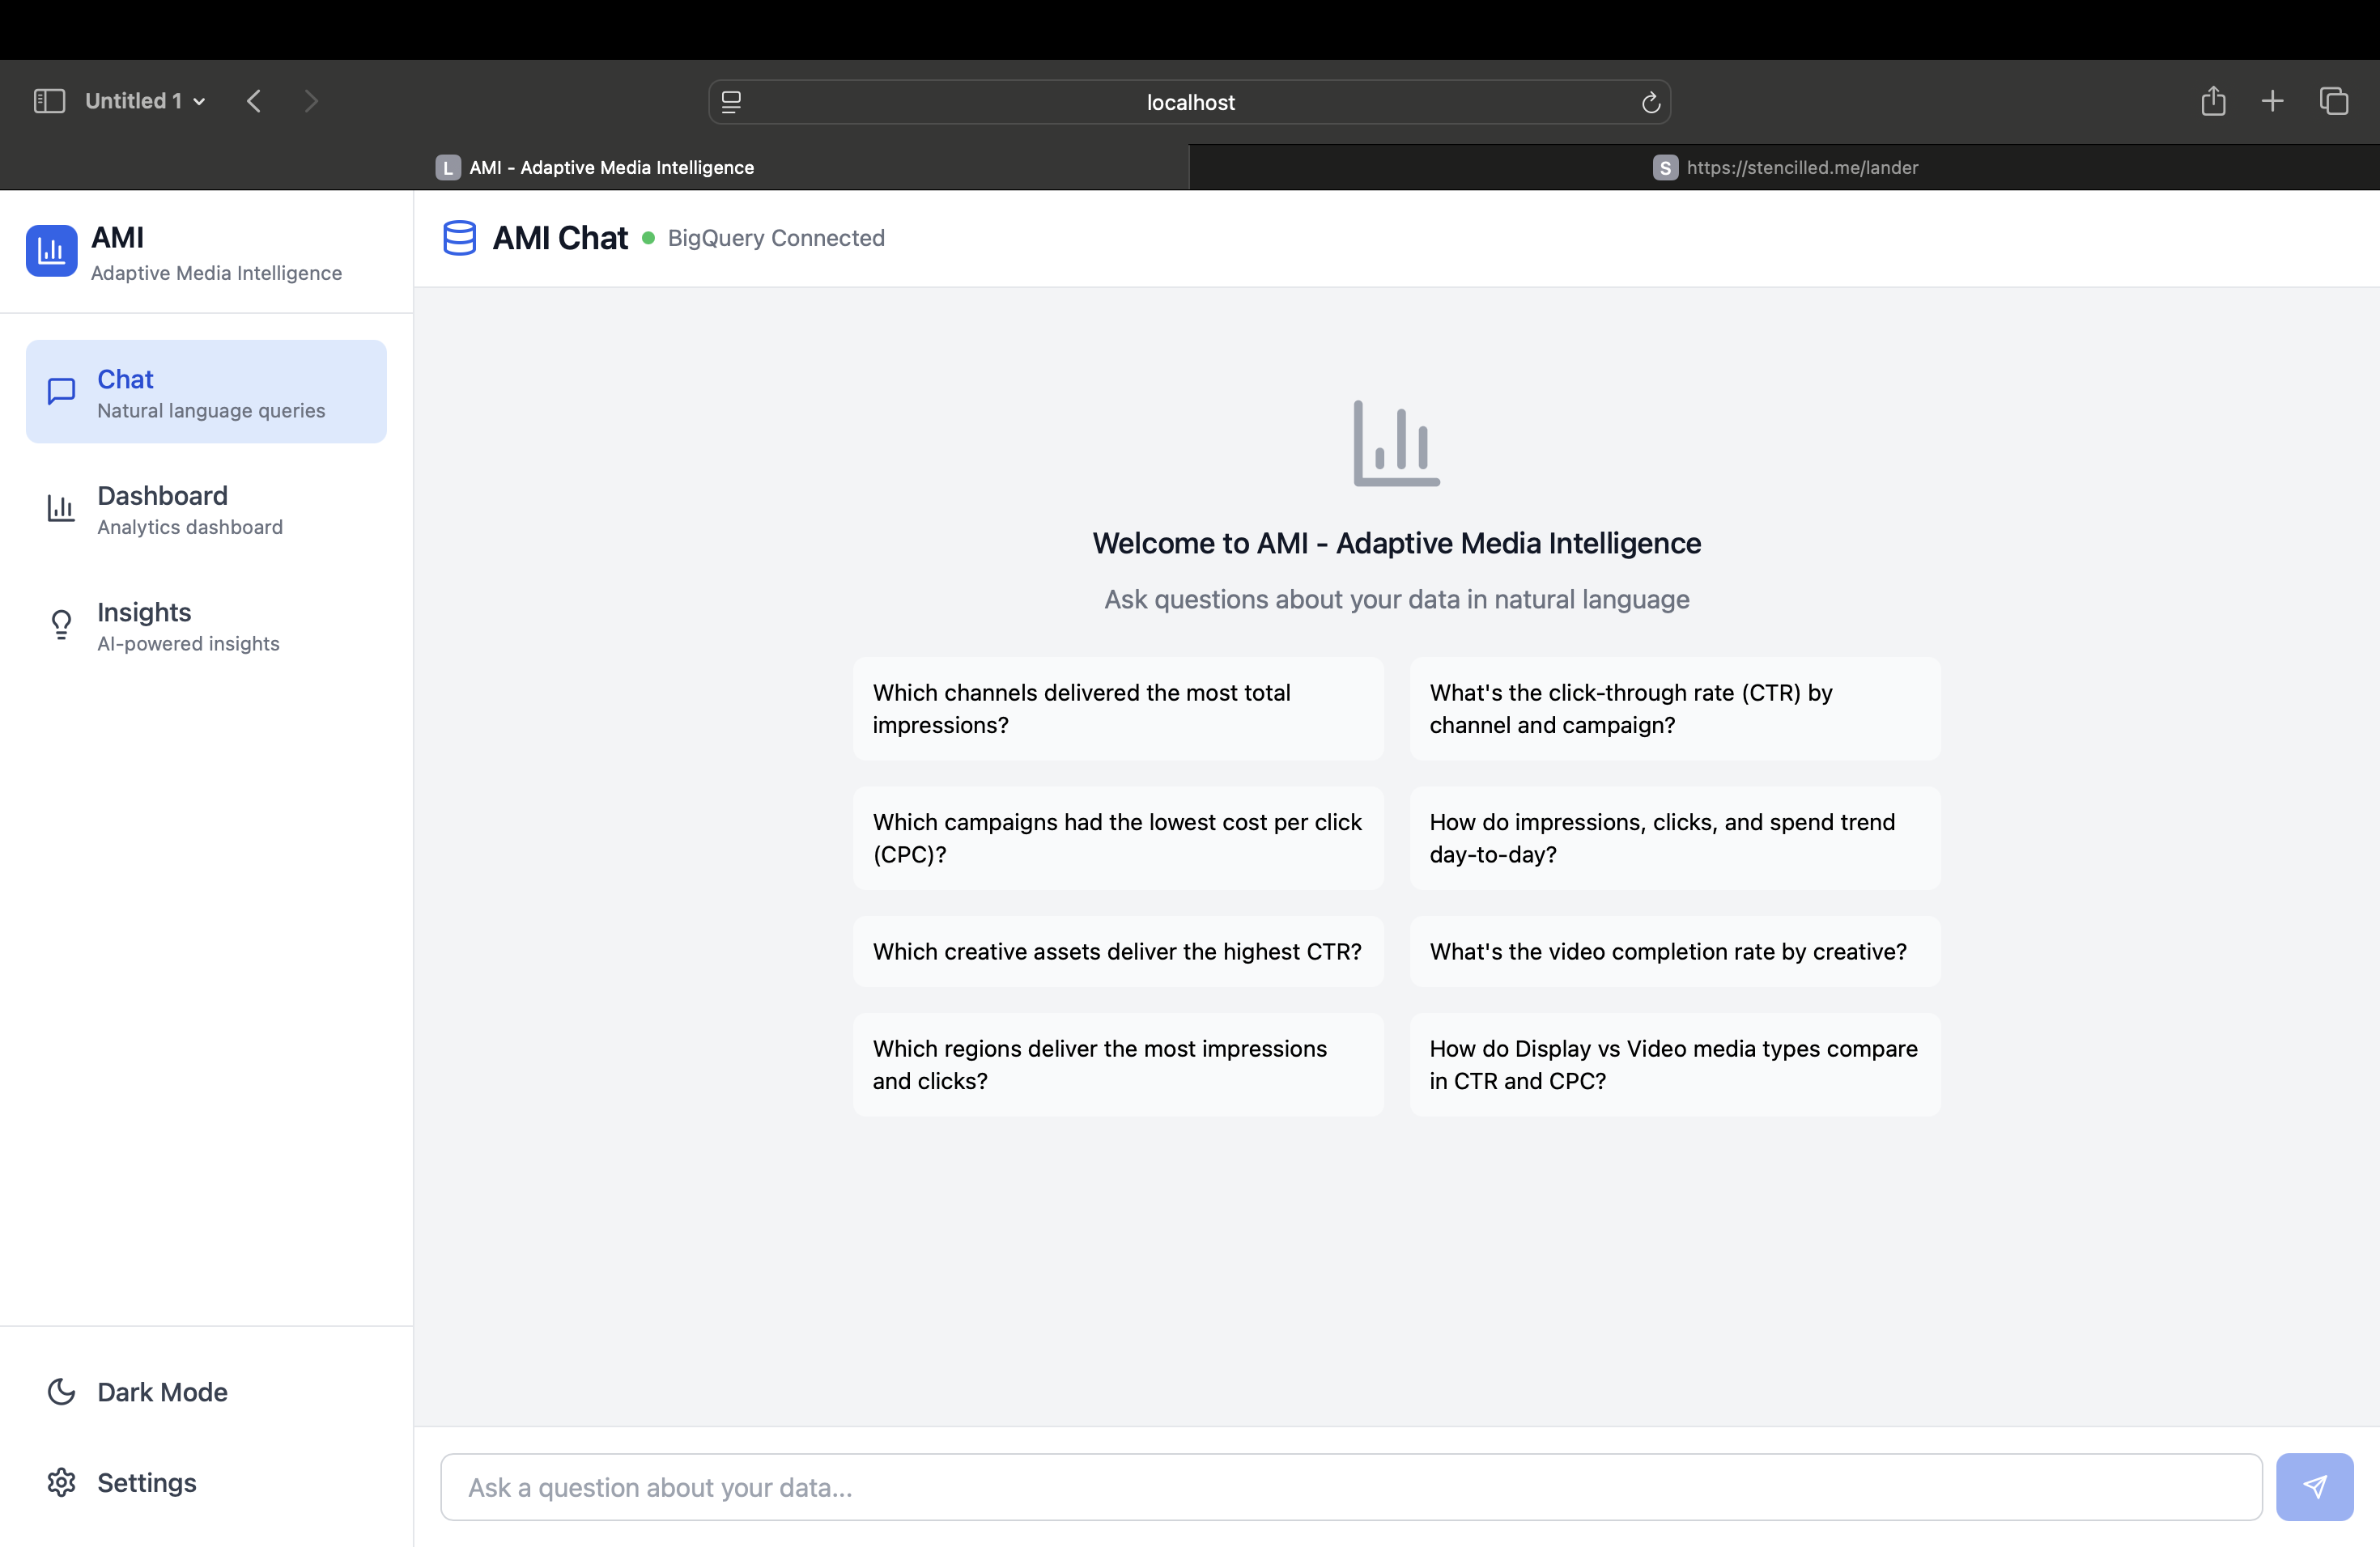Click the BigQuery Connected status text

click(x=776, y=238)
